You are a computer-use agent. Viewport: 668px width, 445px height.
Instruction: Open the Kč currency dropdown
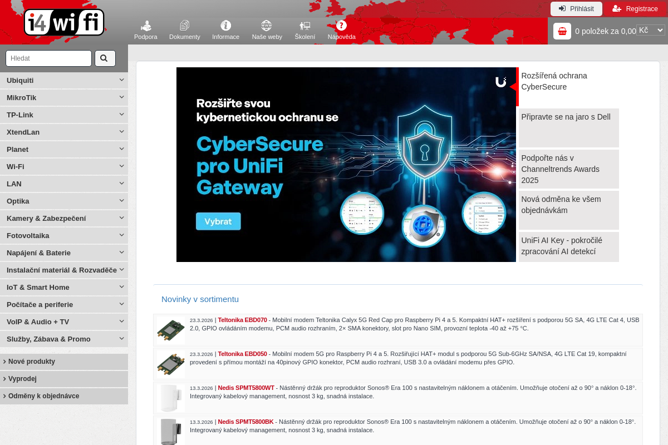tap(651, 30)
